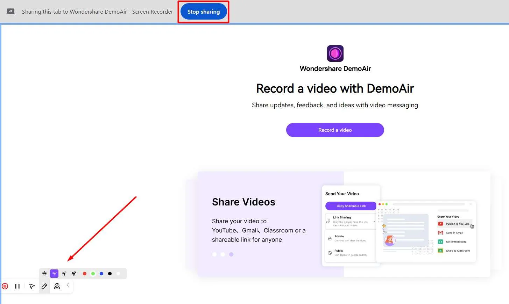Click the Share Videos heading
The height and width of the screenshot is (304, 509).
click(243, 202)
